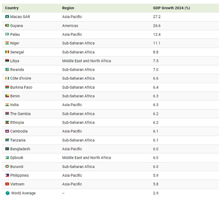Select the Burkina Faso country name
221x201 pixels.
21,87
